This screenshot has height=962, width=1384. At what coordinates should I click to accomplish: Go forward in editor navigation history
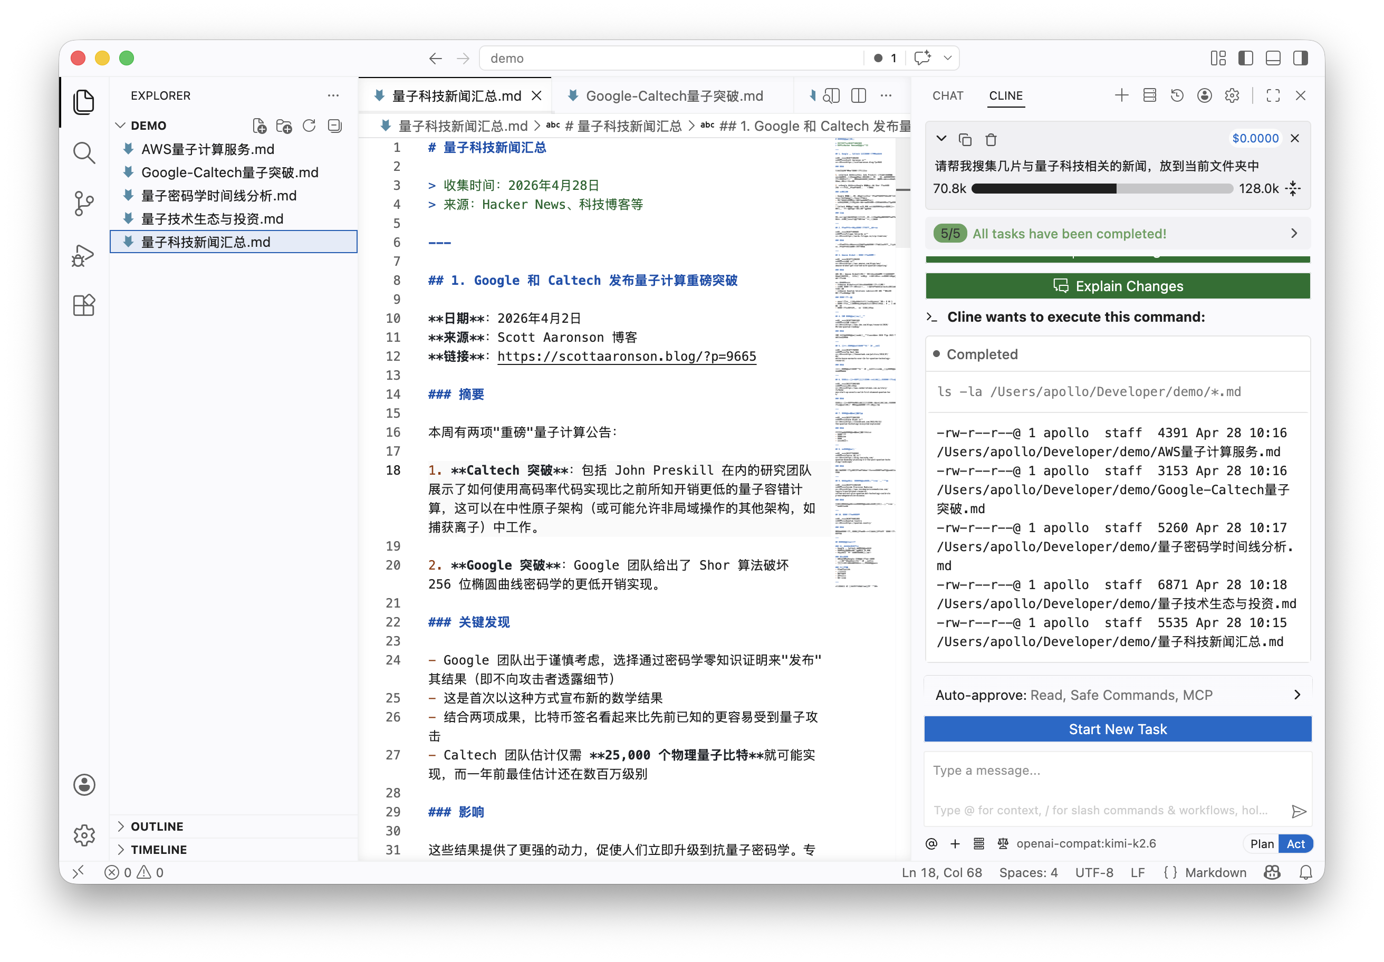[x=463, y=58]
